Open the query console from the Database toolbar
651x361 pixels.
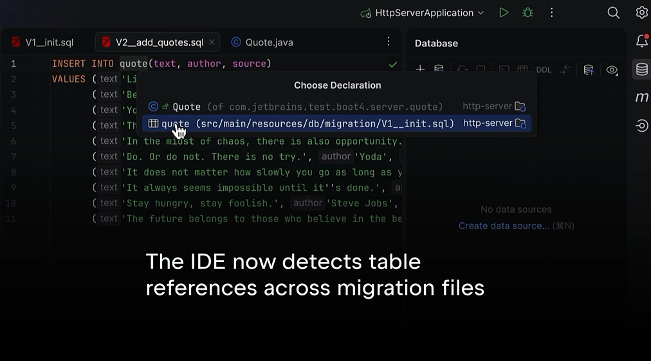504,69
